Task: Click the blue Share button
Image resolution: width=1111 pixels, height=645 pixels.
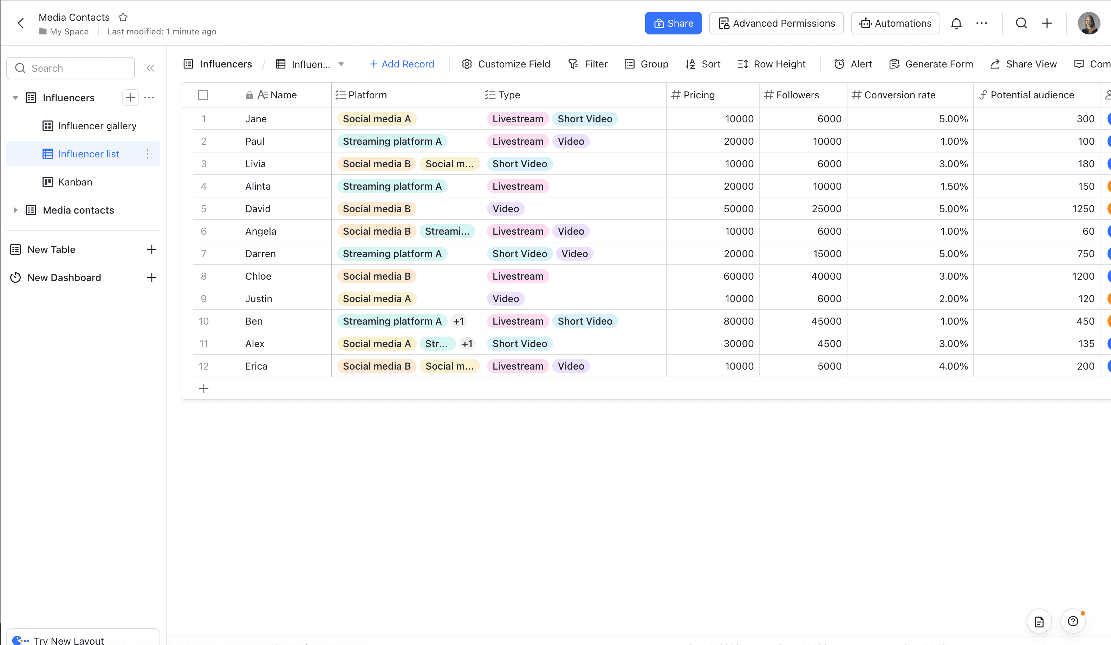Action: [x=673, y=24]
